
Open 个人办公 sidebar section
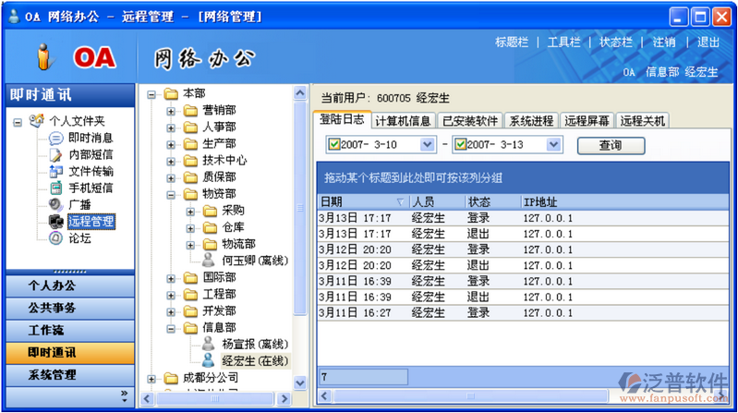click(x=70, y=285)
